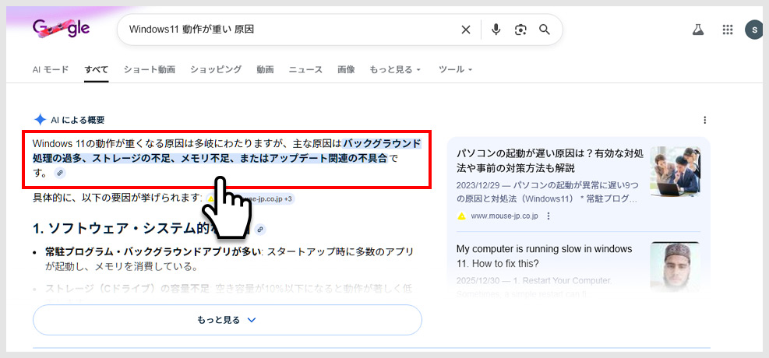
Task: Clear the search box with the X icon
Action: (x=465, y=30)
